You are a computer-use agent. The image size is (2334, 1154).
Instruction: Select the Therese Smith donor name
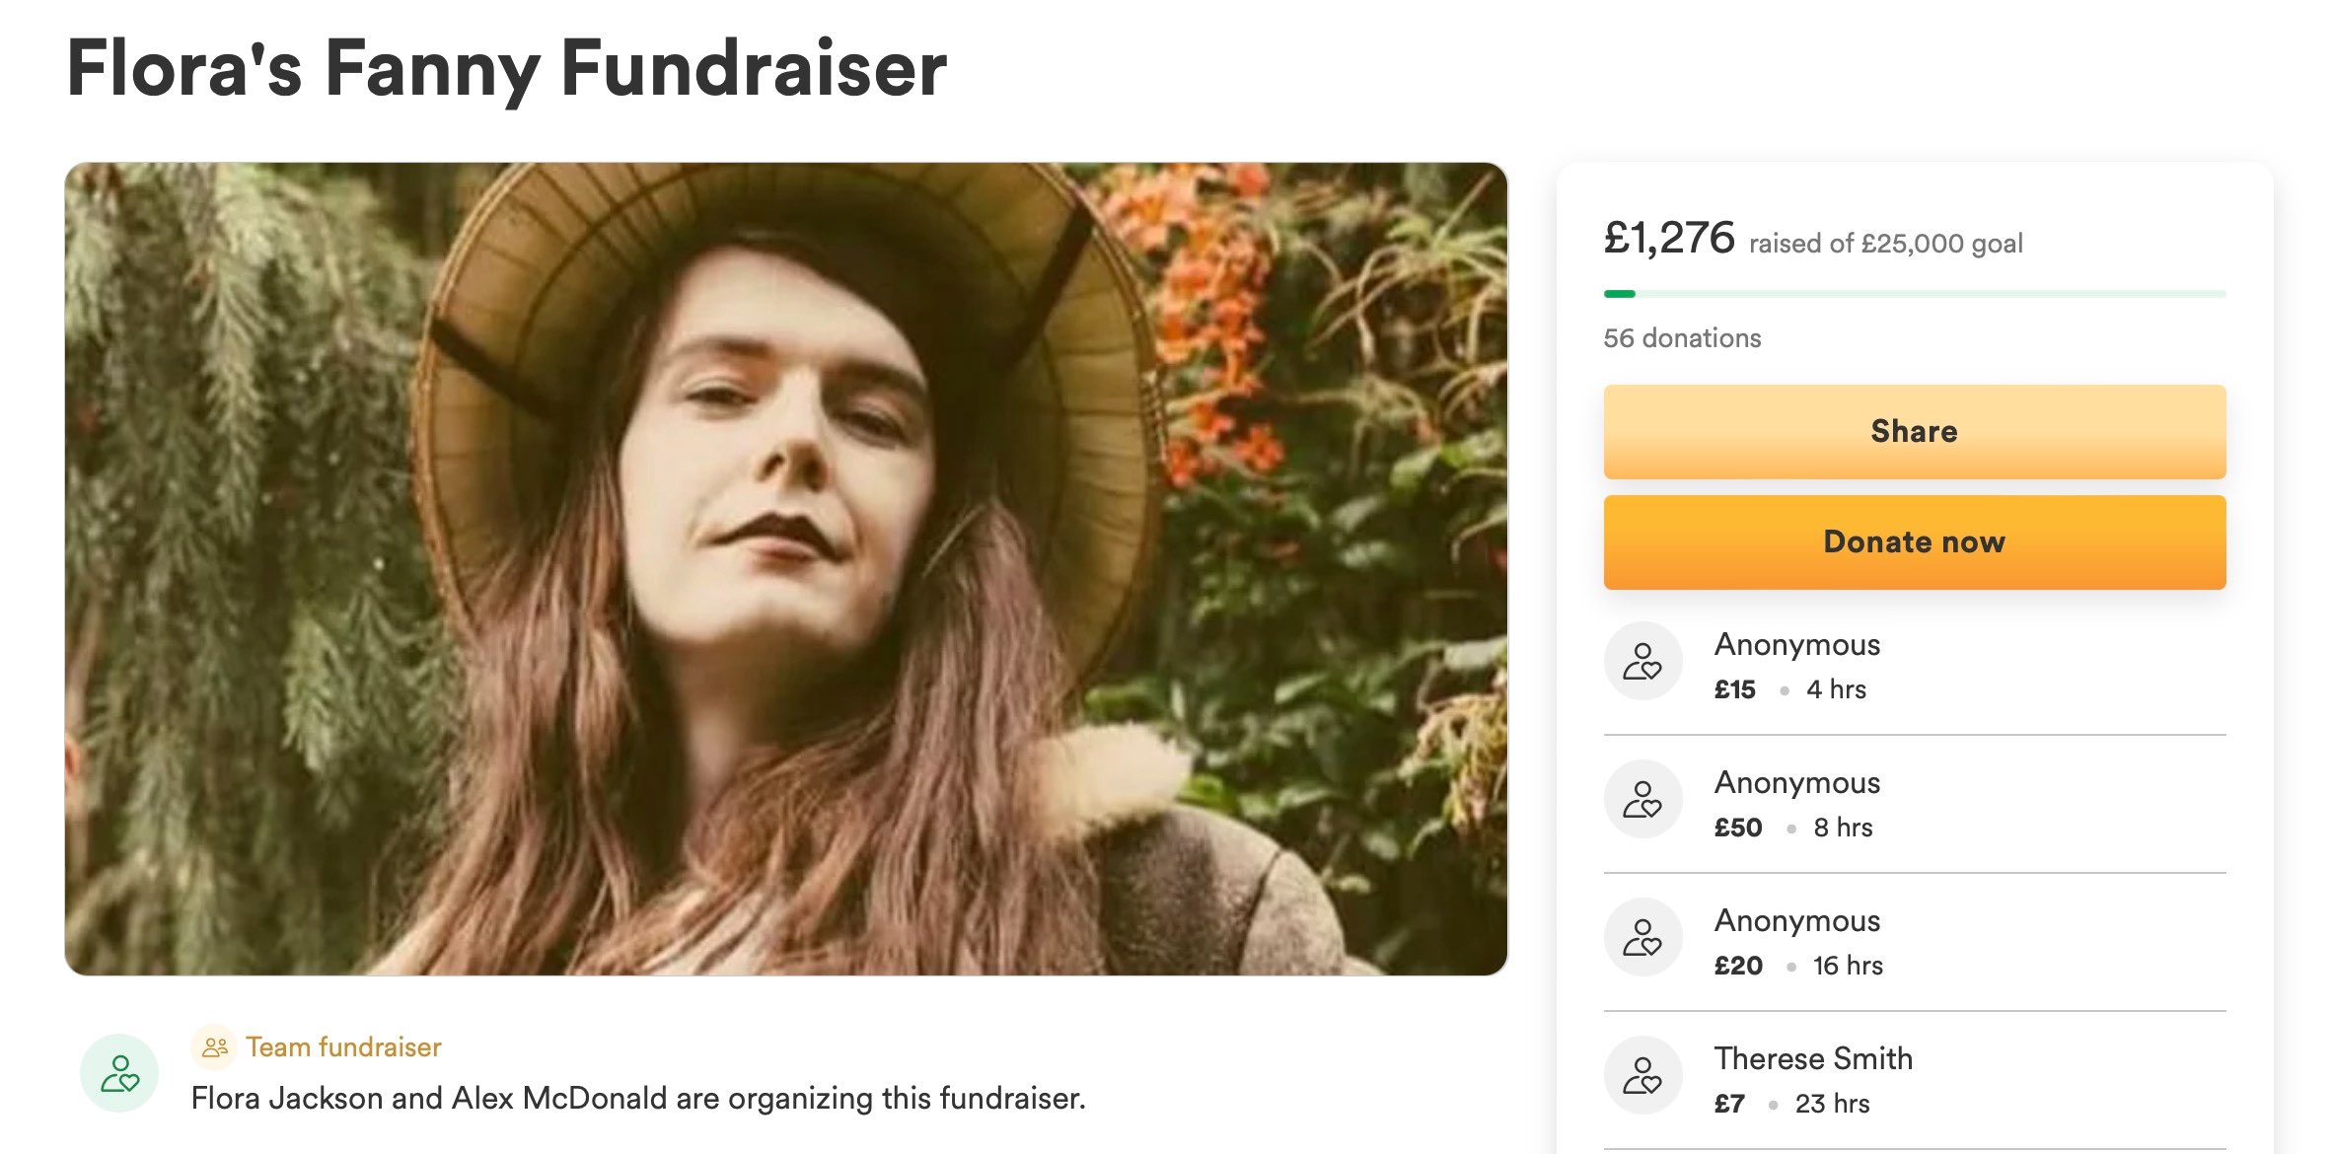click(1813, 1058)
